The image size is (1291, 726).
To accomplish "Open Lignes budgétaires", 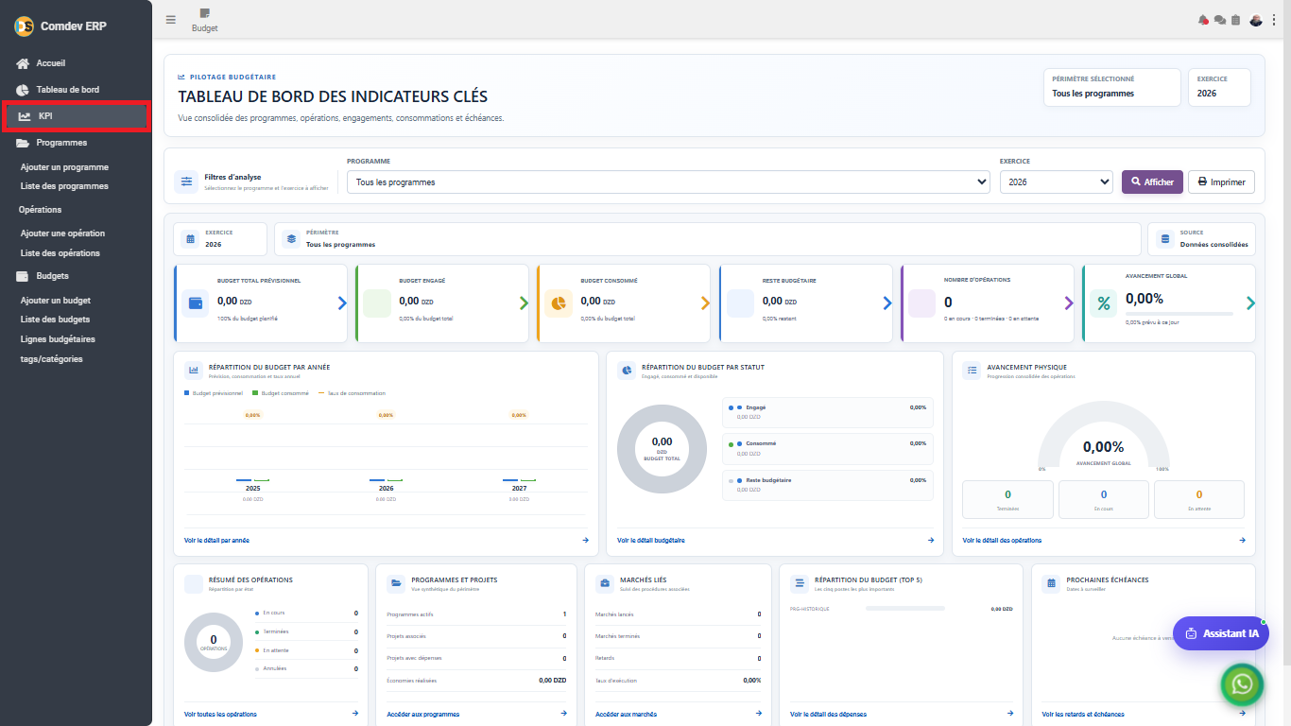I will coord(58,338).
